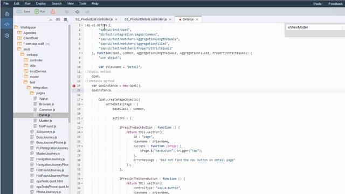The height and width of the screenshot is (194, 345).
Task: Open the Tools menu
Action: pyautogui.click(x=82, y=4)
